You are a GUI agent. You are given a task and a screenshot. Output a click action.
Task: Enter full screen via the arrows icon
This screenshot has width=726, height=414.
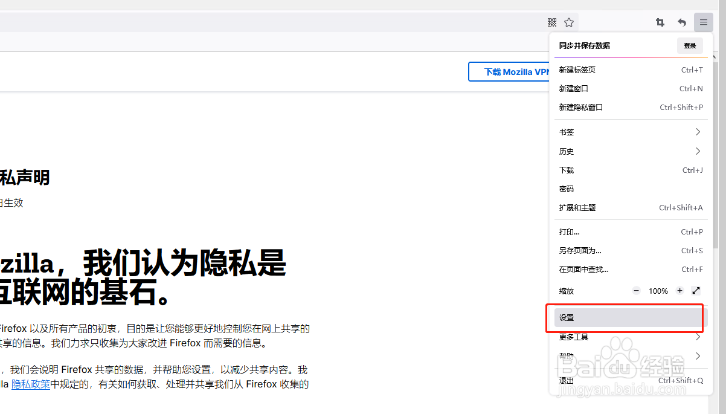point(696,291)
